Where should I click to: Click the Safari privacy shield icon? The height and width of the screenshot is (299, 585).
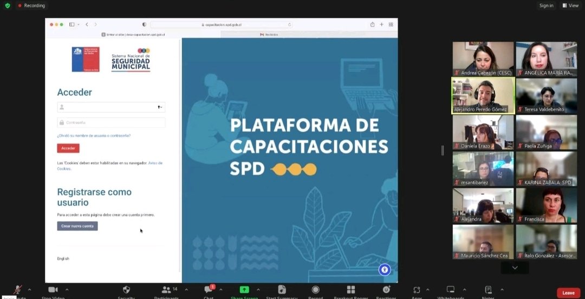pyautogui.click(x=144, y=24)
